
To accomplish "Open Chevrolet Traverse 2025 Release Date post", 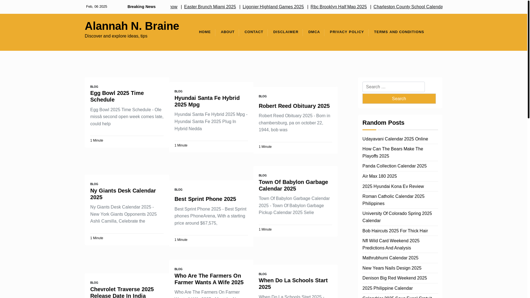I will (x=122, y=292).
